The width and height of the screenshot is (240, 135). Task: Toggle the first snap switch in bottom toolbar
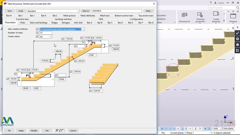(162, 129)
